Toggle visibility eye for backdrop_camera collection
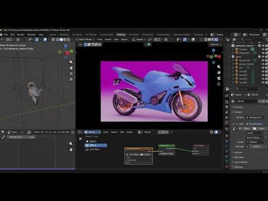The width and height of the screenshot is (268, 201). click(x=263, y=46)
